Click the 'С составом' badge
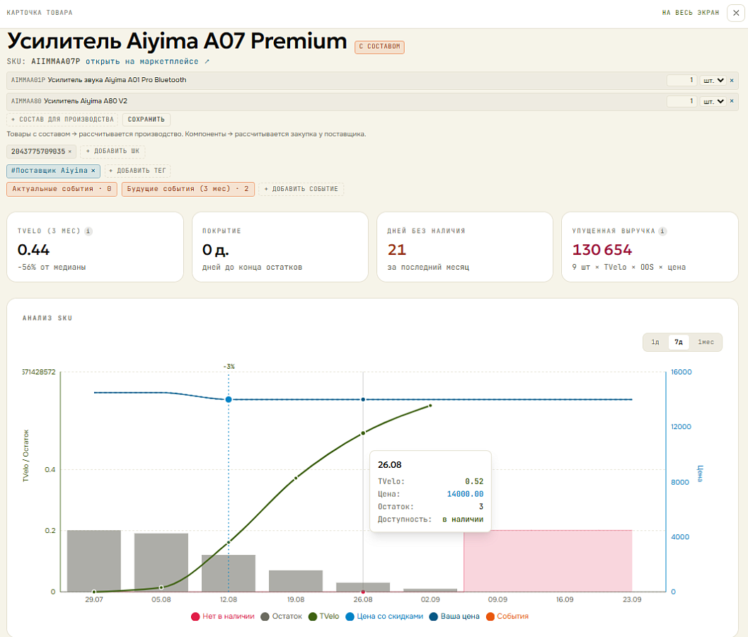 point(379,47)
